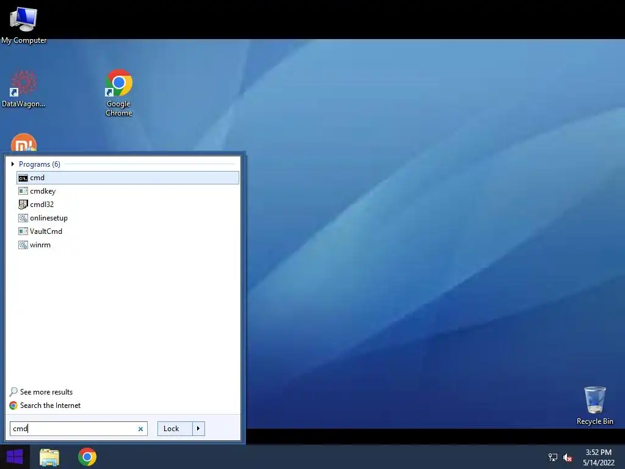Select the My Computer desktop icon
The image size is (625, 469).
pos(24,24)
